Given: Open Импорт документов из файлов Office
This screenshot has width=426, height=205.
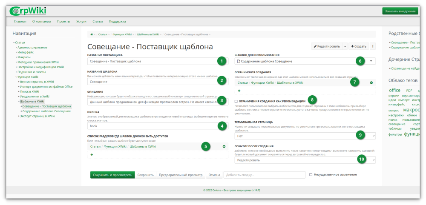Looking at the screenshot, I should click(46, 86).
